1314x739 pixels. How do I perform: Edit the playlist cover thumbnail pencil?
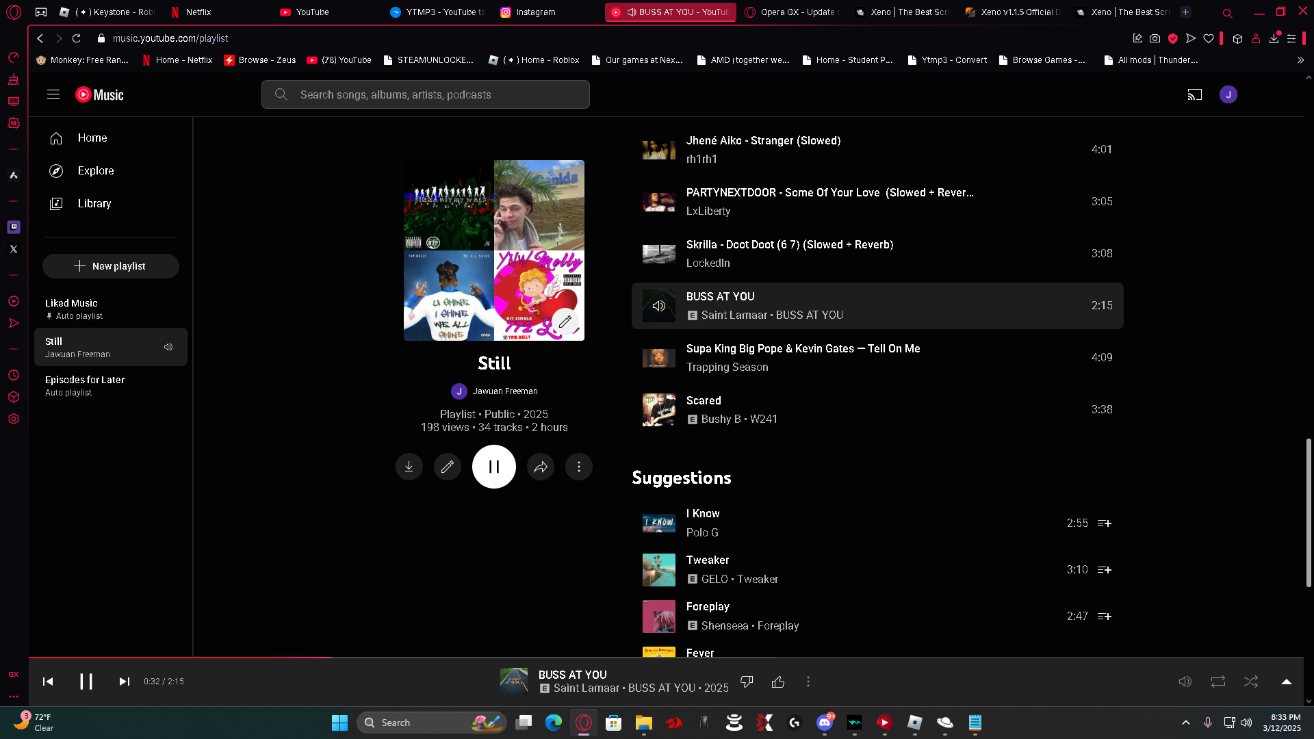565,321
